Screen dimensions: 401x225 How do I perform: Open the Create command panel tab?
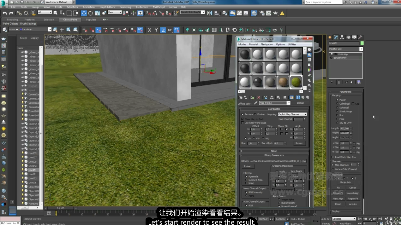click(x=330, y=37)
